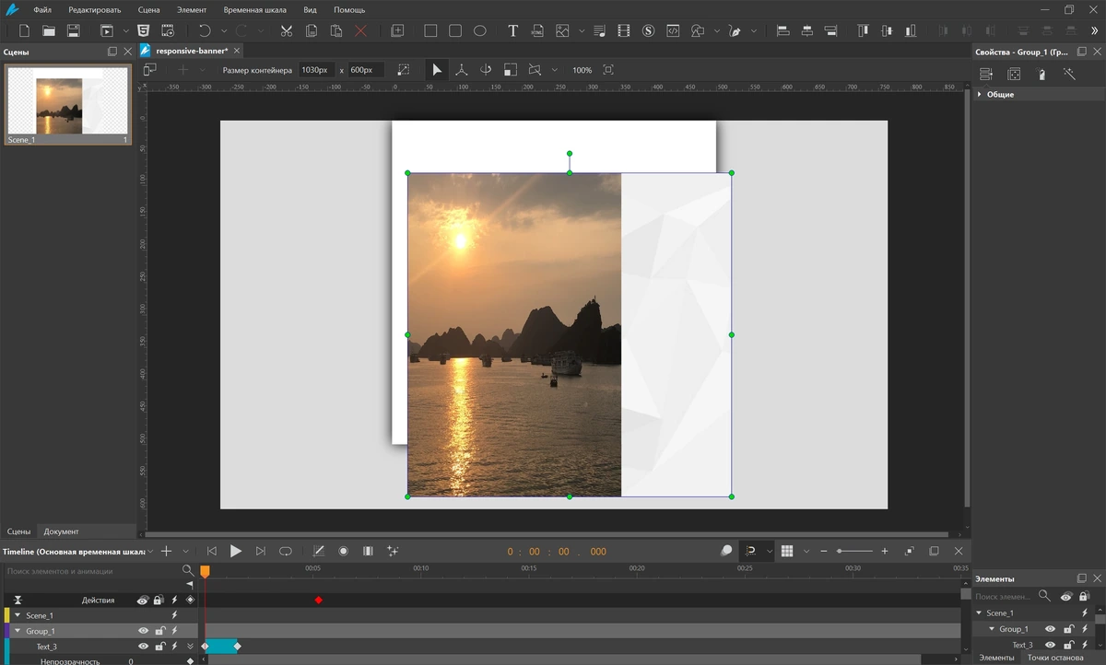Open the Файл menu
The image size is (1106, 665).
point(42,9)
